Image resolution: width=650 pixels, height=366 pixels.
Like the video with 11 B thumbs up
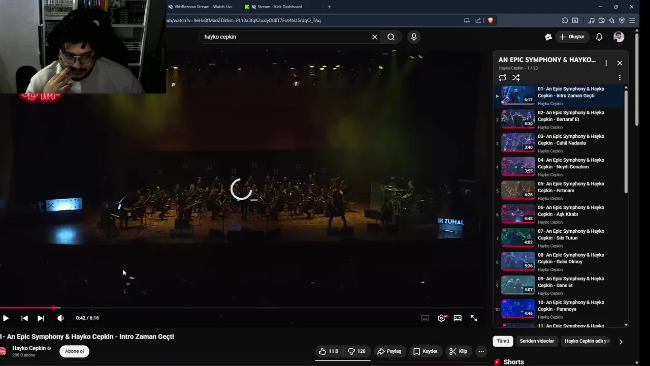pos(328,351)
